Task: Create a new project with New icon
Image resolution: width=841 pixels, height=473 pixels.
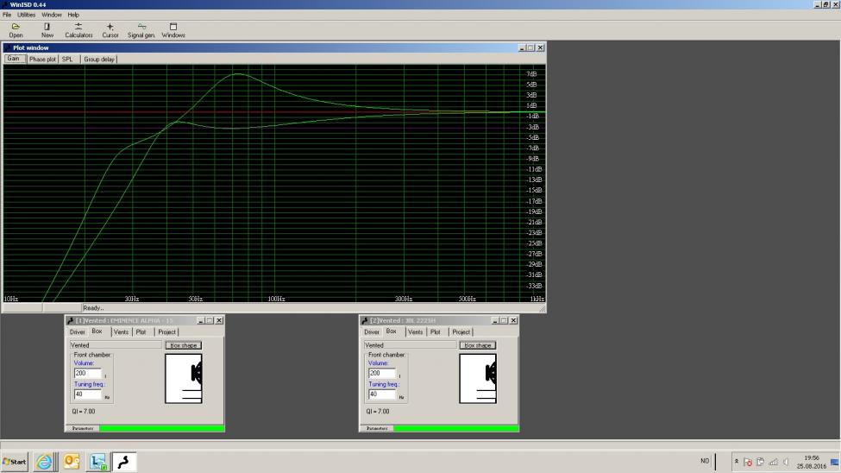Action: pos(47,30)
